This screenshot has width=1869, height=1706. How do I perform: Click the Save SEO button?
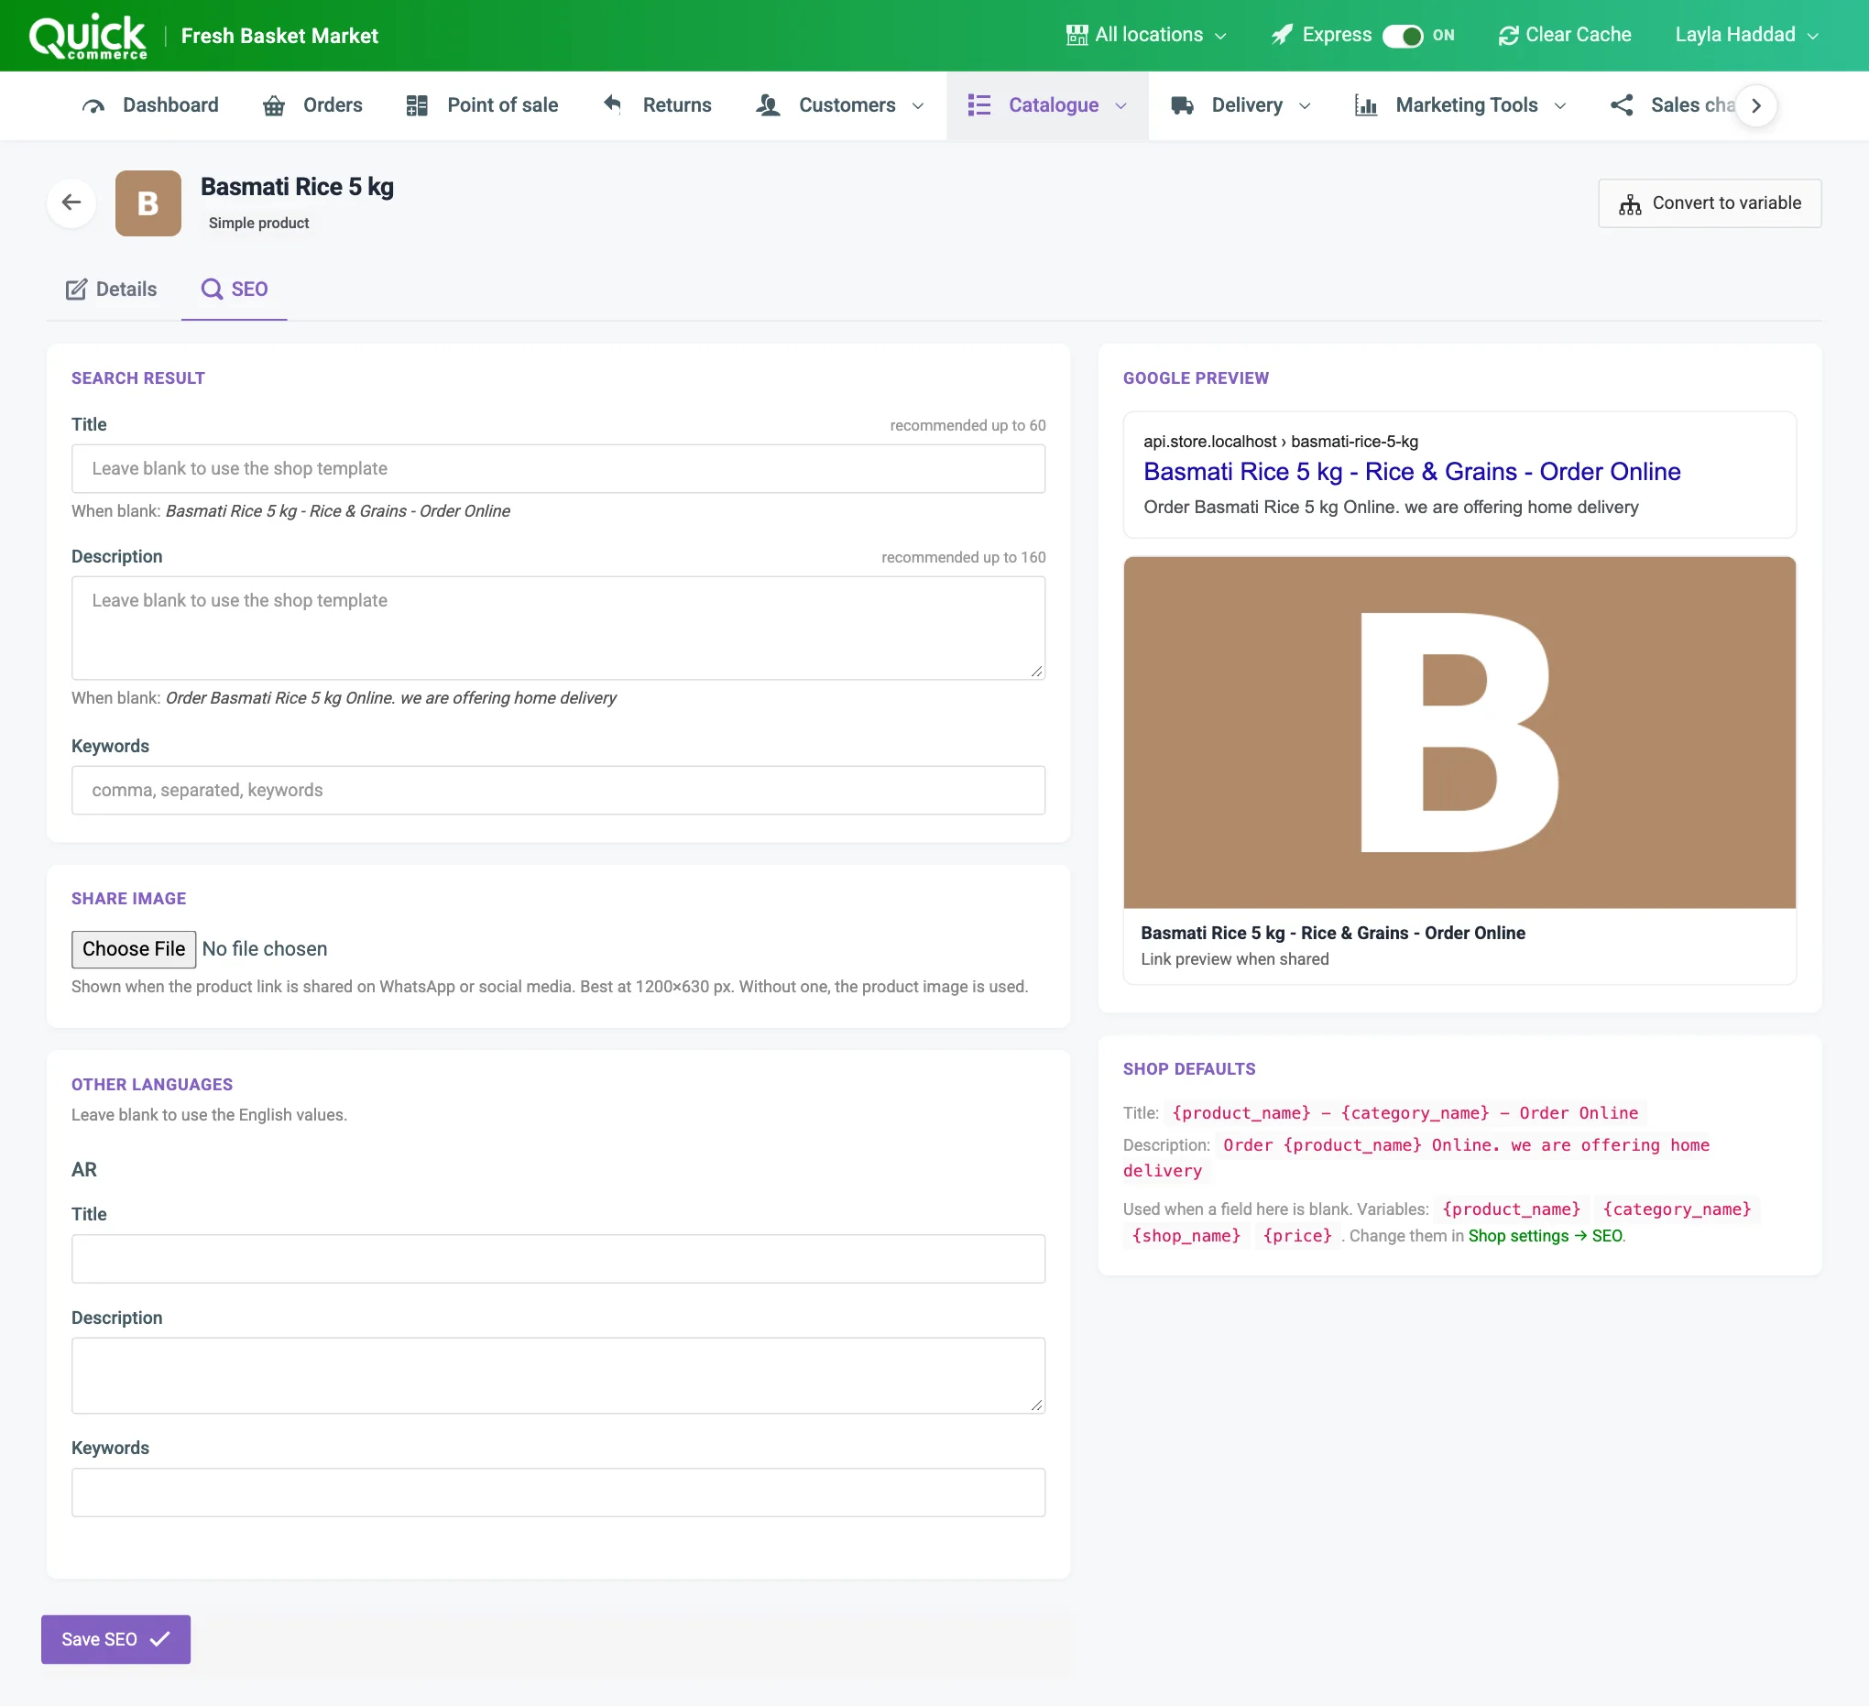tap(115, 1639)
